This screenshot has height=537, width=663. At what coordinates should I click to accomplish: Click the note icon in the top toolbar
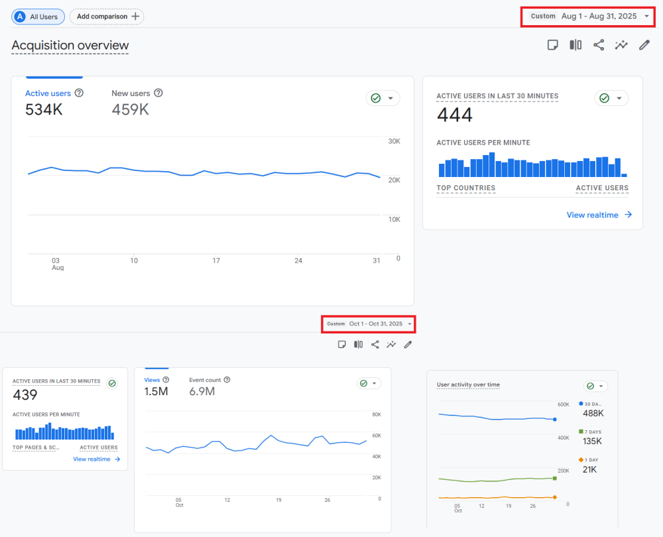point(552,45)
